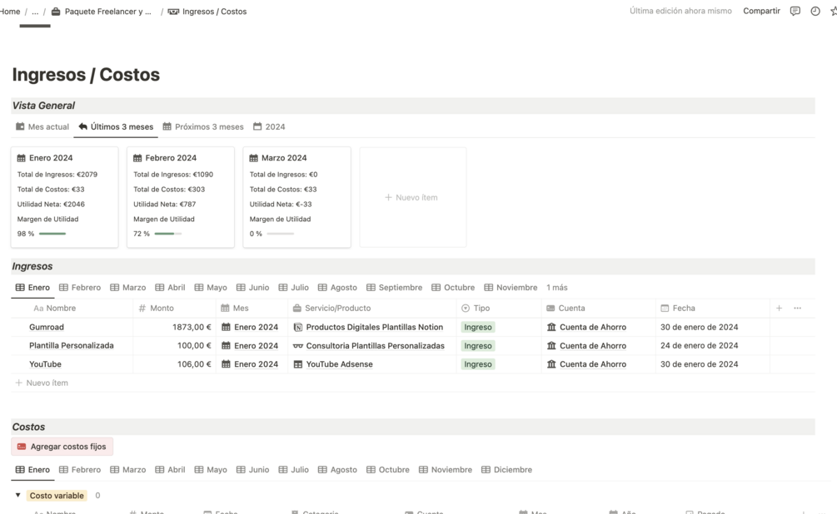This screenshot has height=514, width=837.
Task: Open the Marzo 2024 card
Action: [296, 197]
